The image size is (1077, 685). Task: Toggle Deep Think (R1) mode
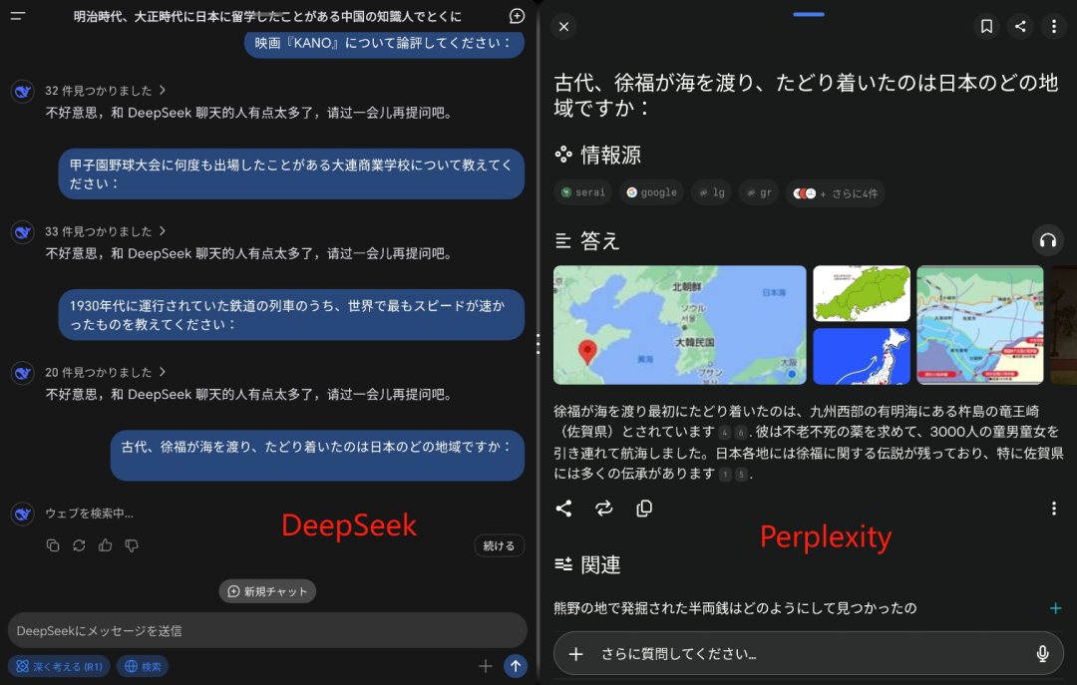tap(59, 666)
